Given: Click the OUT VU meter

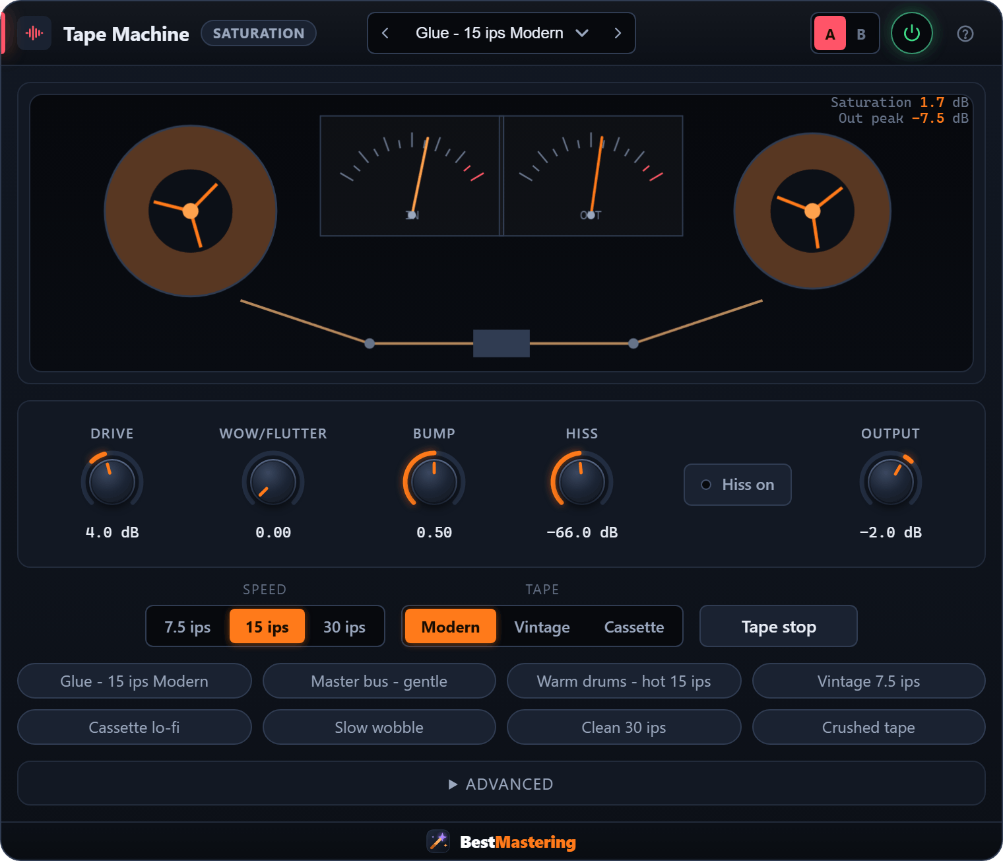Looking at the screenshot, I should 593,176.
